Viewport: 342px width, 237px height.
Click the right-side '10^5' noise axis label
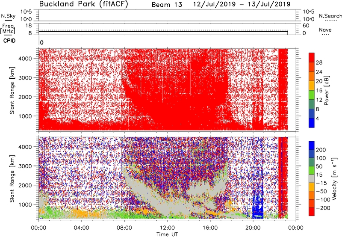click(309, 12)
